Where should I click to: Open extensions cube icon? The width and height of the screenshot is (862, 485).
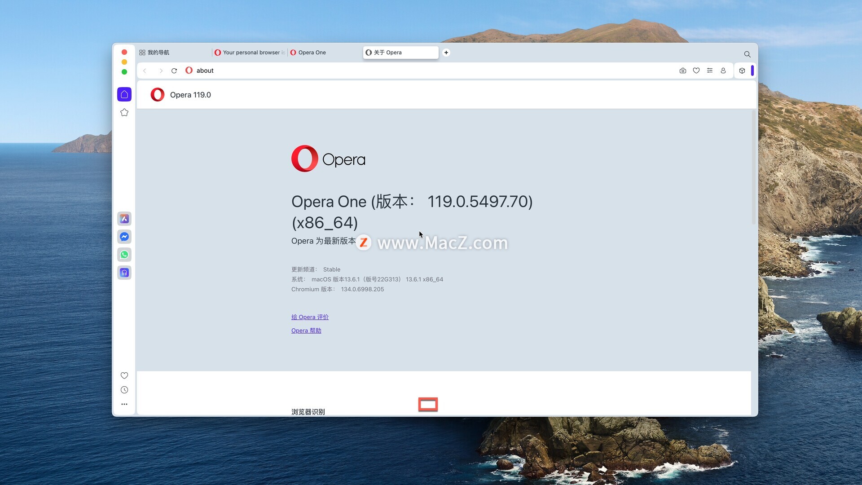tap(742, 71)
